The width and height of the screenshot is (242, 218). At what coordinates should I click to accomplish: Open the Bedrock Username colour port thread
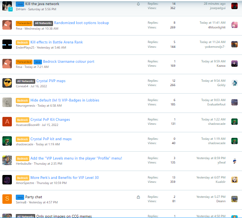click(x=68, y=62)
